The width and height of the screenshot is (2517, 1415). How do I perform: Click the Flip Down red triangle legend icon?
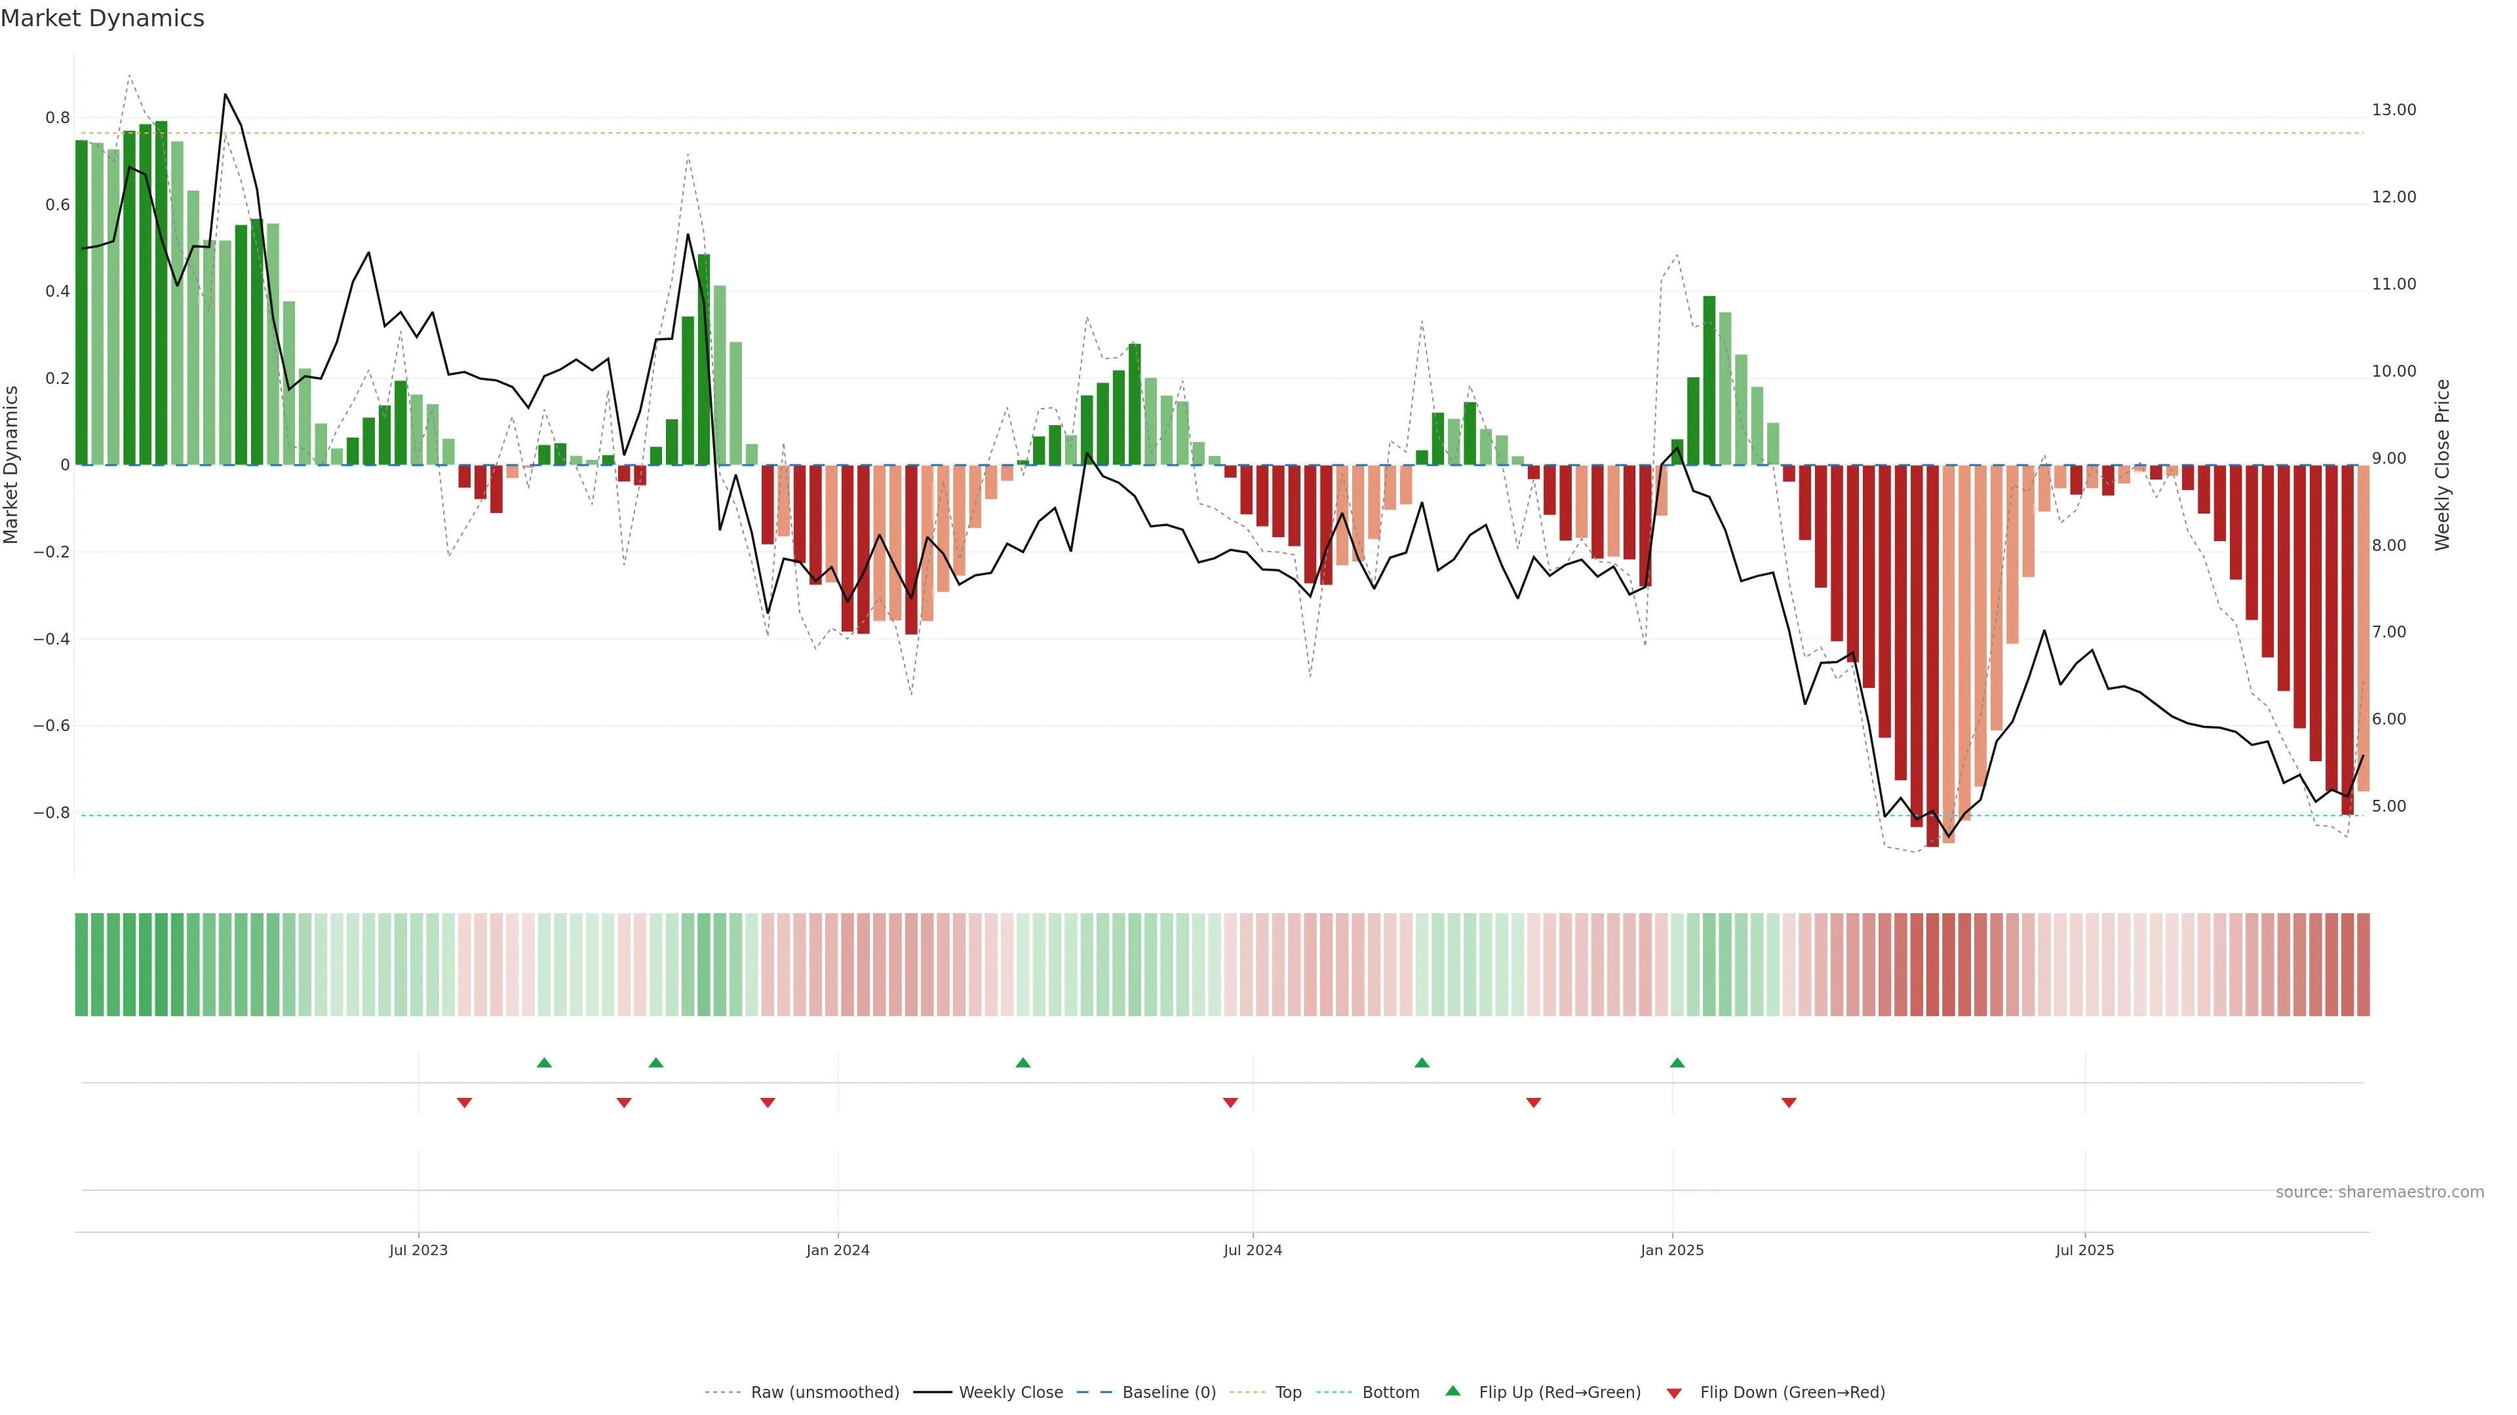tap(1674, 1393)
